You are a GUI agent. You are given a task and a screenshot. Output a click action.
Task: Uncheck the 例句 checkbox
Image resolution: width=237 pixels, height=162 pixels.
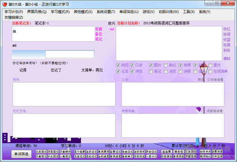118,65
